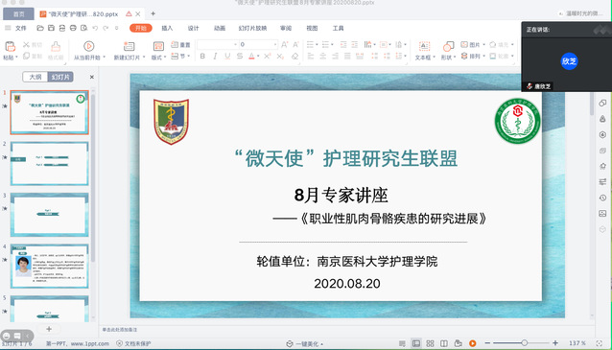Viewport: 612px width, 350px height.
Task: Toggle bold formatting
Action: click(202, 57)
